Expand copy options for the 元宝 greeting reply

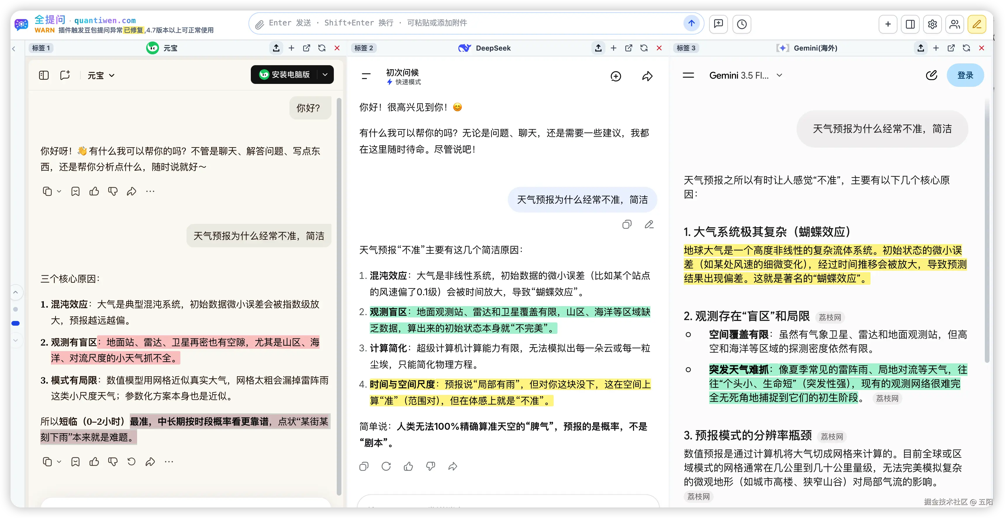59,191
